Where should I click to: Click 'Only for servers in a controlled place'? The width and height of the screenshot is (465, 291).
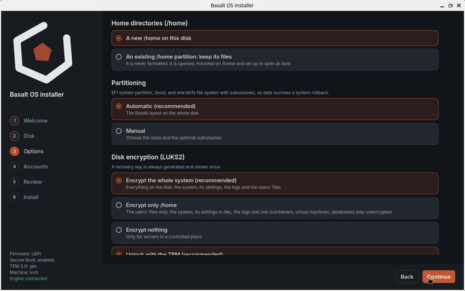[x=163, y=237]
